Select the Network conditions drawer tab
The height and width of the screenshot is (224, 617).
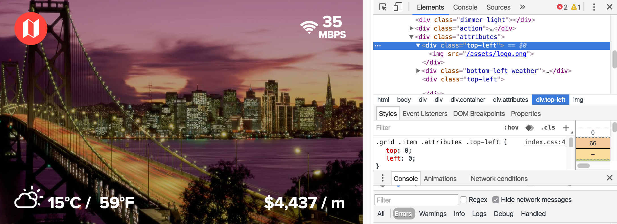click(499, 179)
